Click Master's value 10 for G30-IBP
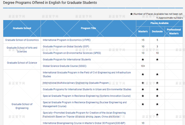Screen dimensions: 185x125 [143, 123]
